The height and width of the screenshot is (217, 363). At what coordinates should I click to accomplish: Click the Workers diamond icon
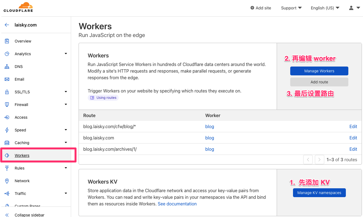click(7, 155)
